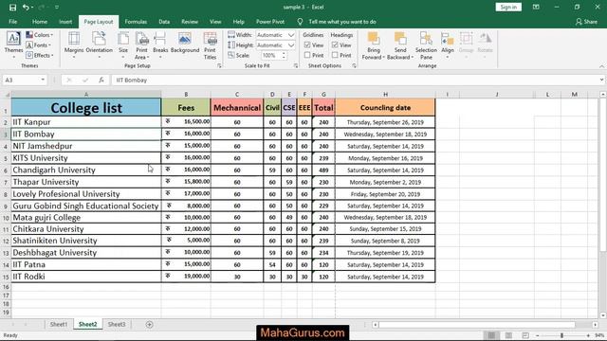Select column H header
This screenshot has height=341, width=607.
385,95
